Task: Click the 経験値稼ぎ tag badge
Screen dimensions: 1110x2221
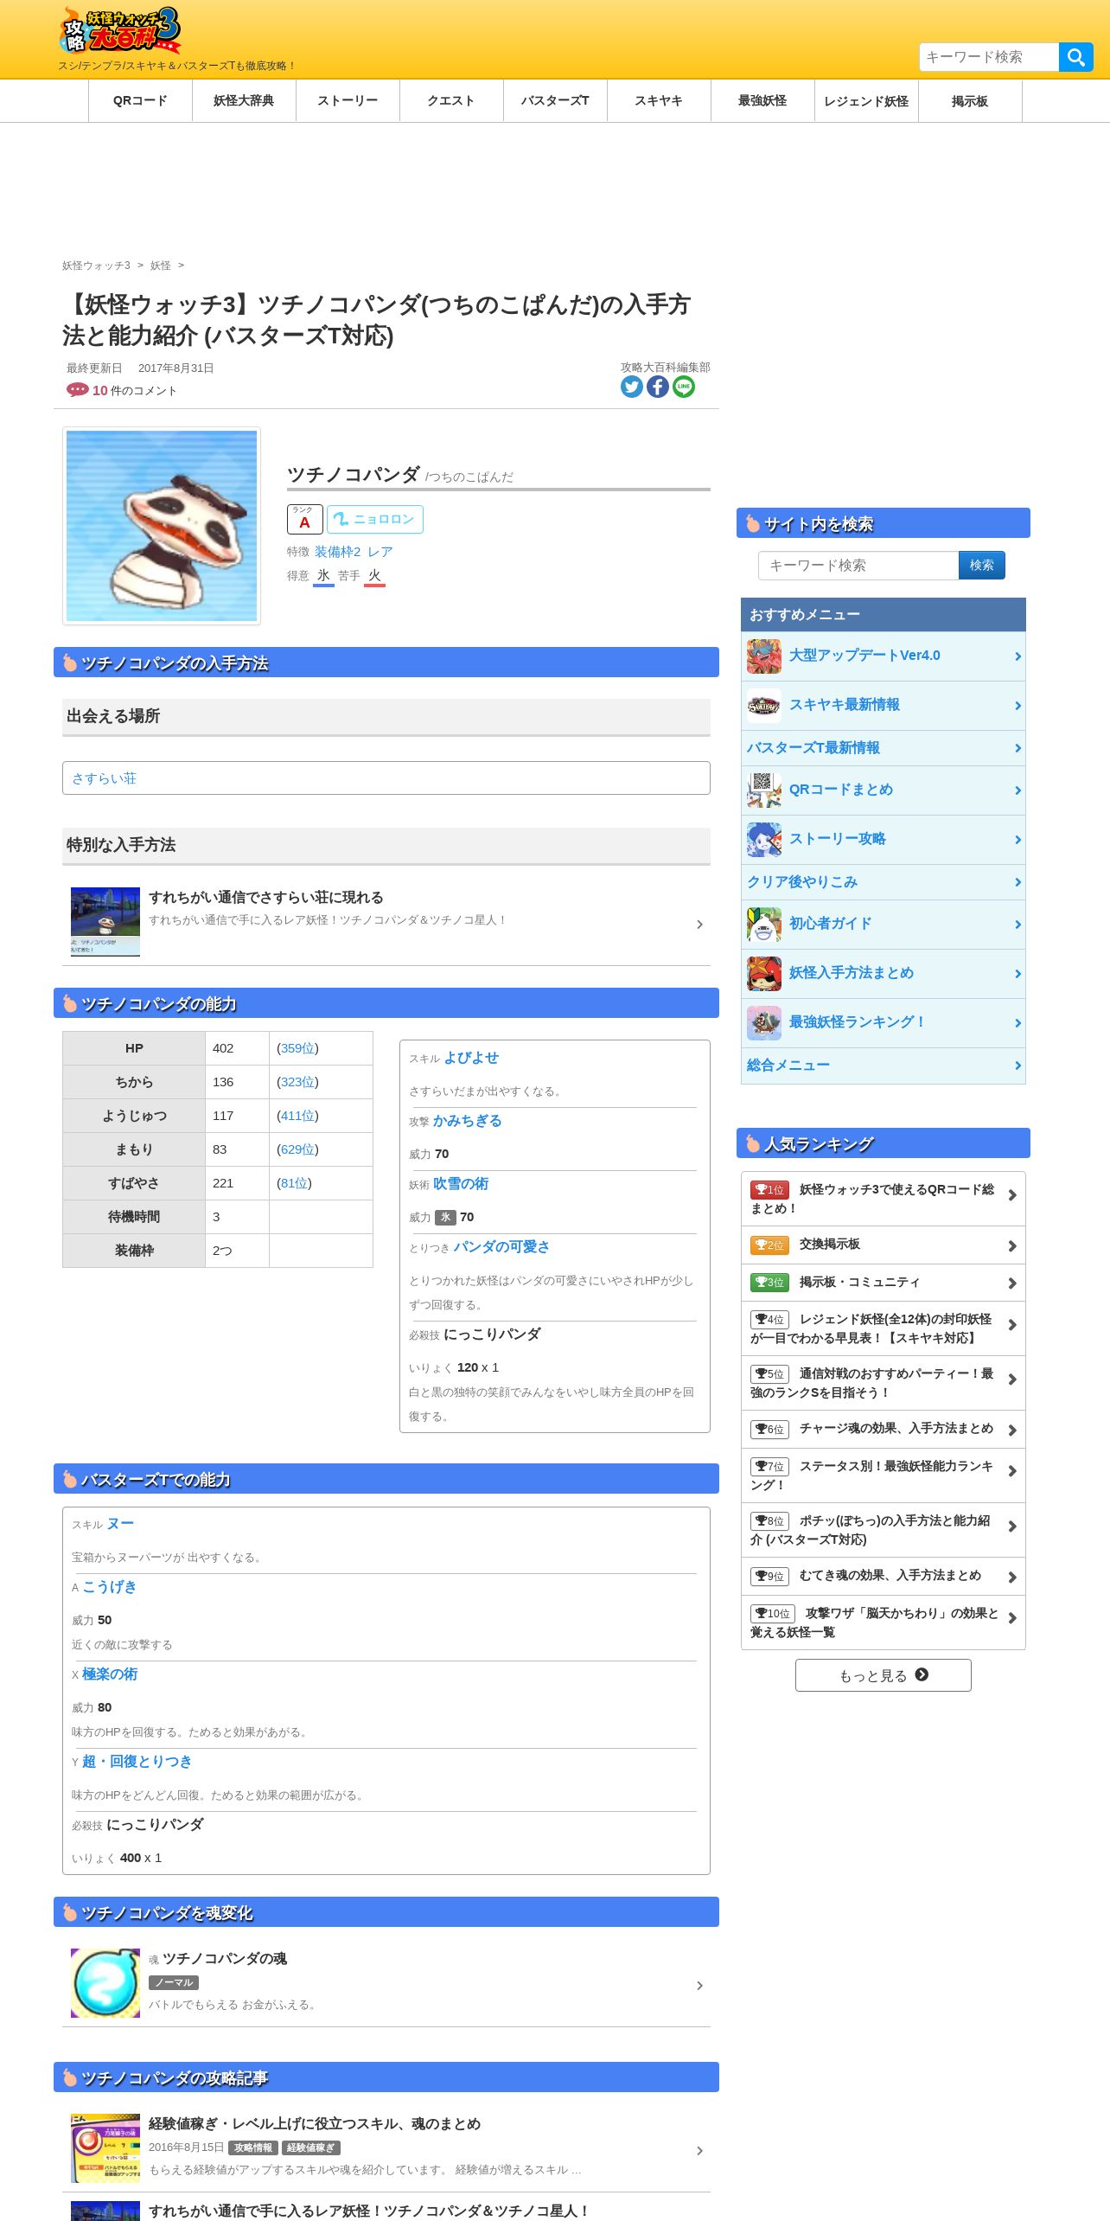Action: (x=311, y=2147)
